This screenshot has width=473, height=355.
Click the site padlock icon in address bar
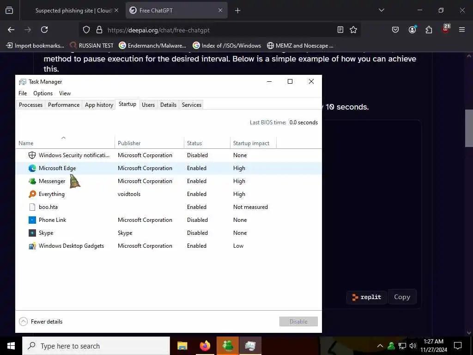(x=99, y=30)
